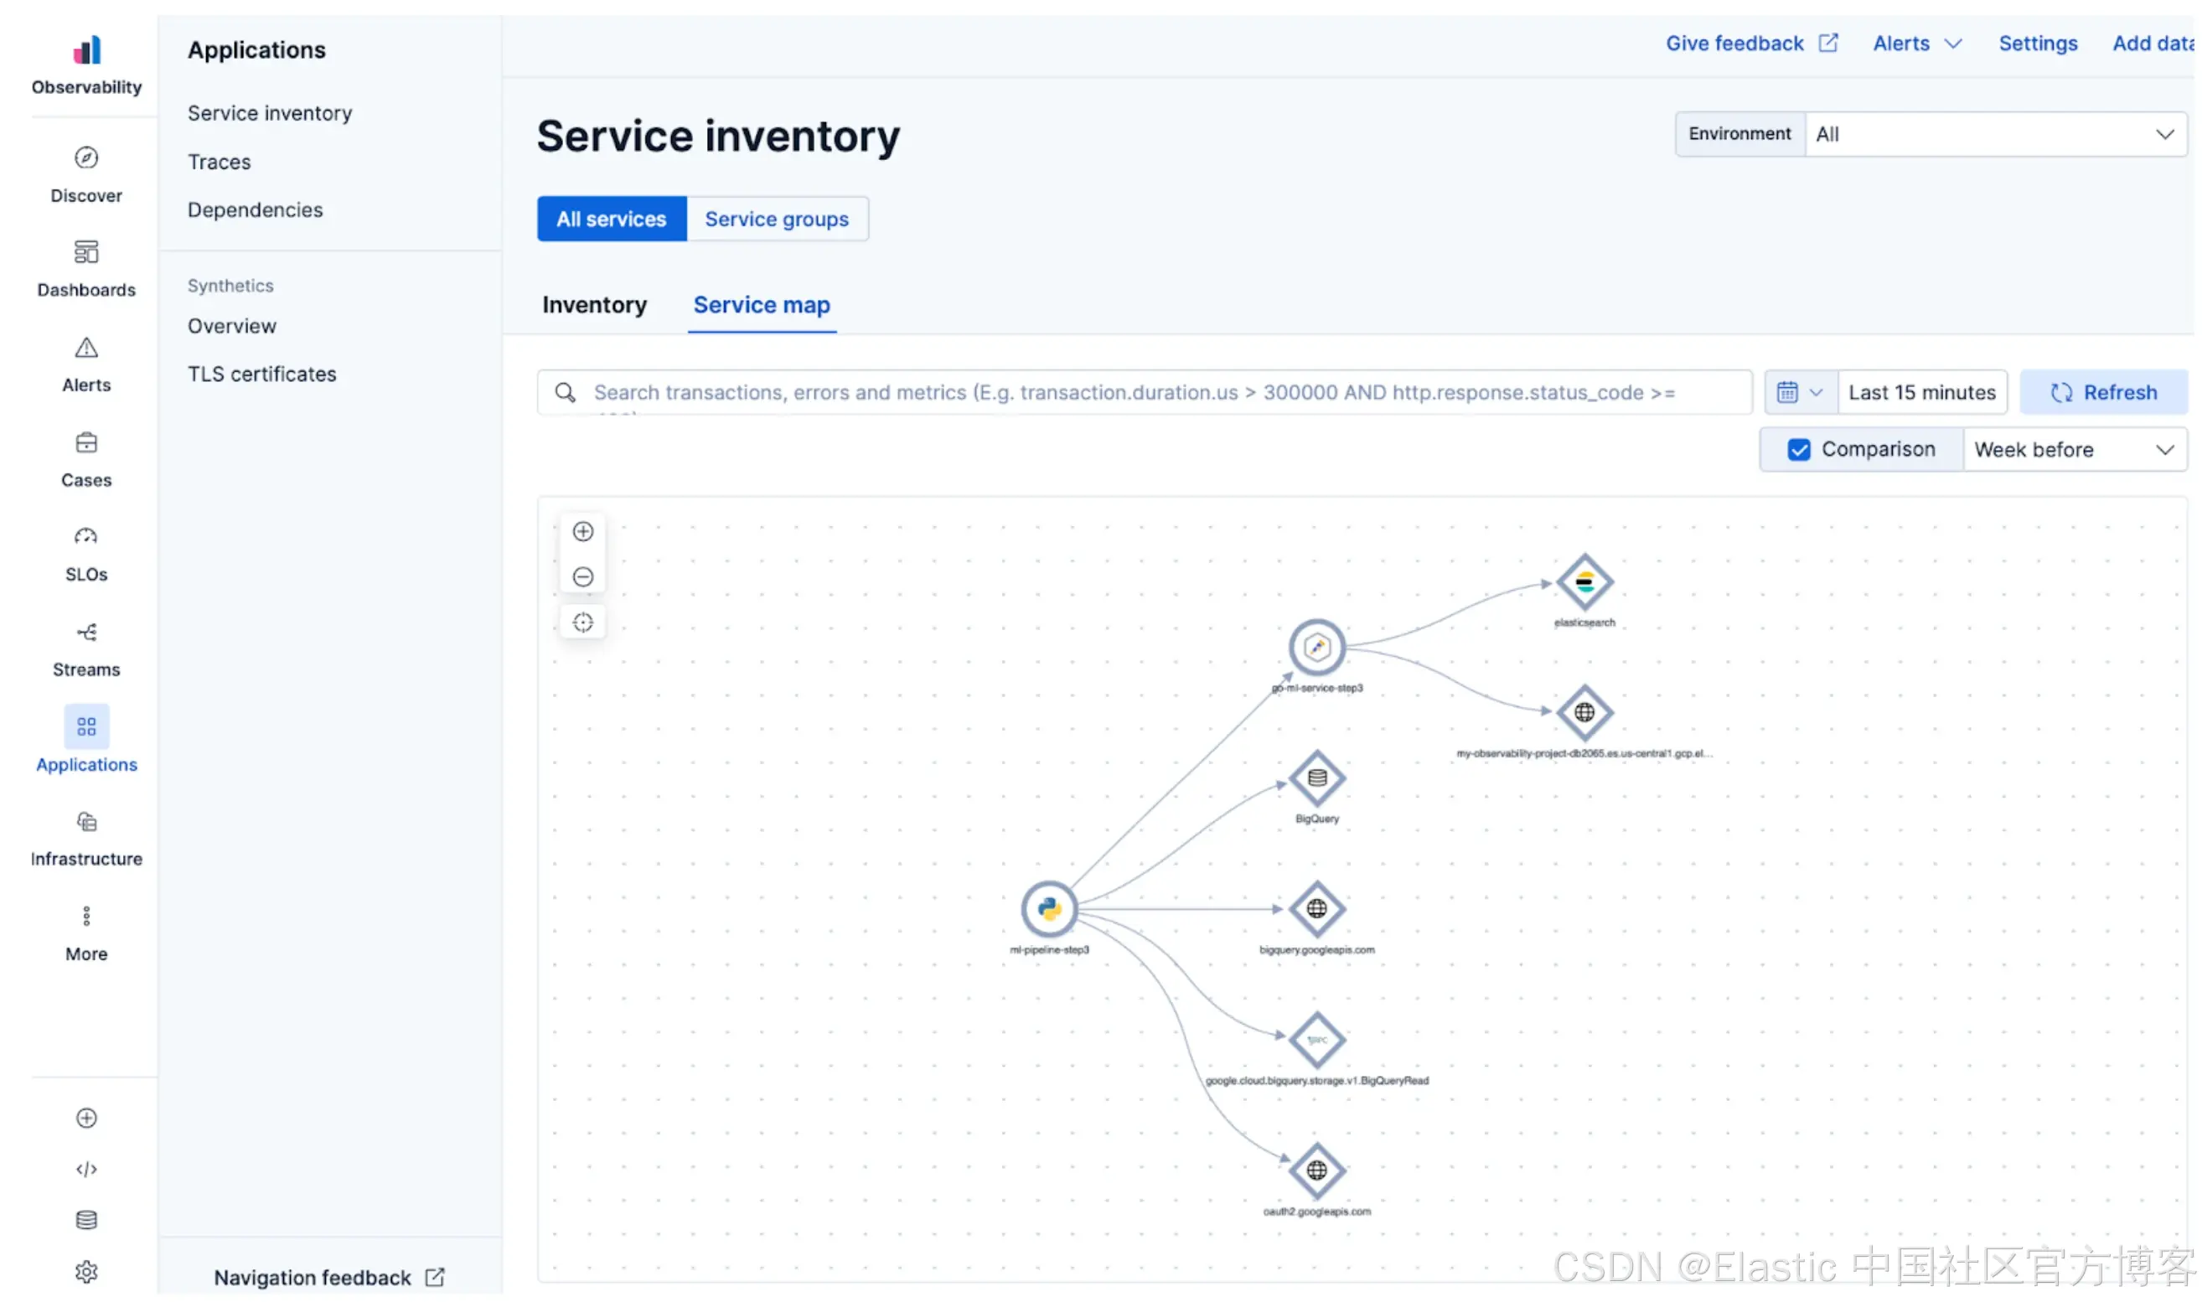This screenshot has width=2202, height=1302.
Task: Switch to Service groups tab
Action: pos(778,220)
